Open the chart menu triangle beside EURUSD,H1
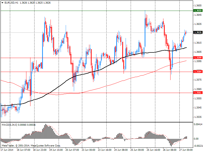The width and height of the screenshot is (203, 152). (2, 3)
